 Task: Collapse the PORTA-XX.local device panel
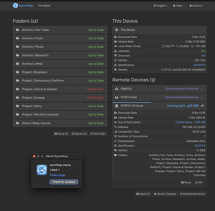(159, 106)
